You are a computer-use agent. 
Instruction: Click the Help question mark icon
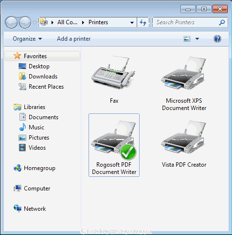217,39
